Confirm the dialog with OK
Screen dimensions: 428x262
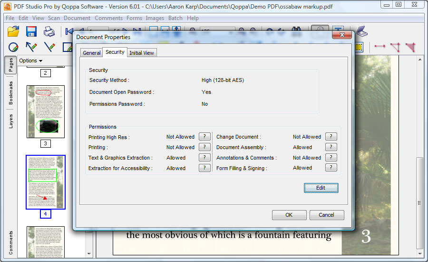pyautogui.click(x=289, y=215)
